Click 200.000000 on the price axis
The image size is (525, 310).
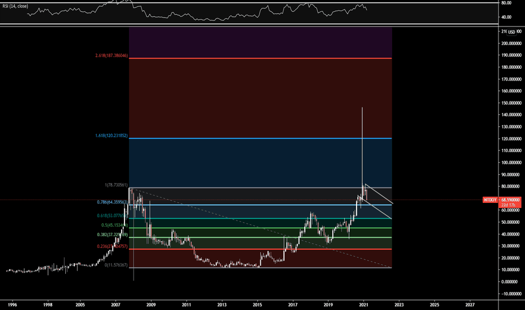point(511,43)
